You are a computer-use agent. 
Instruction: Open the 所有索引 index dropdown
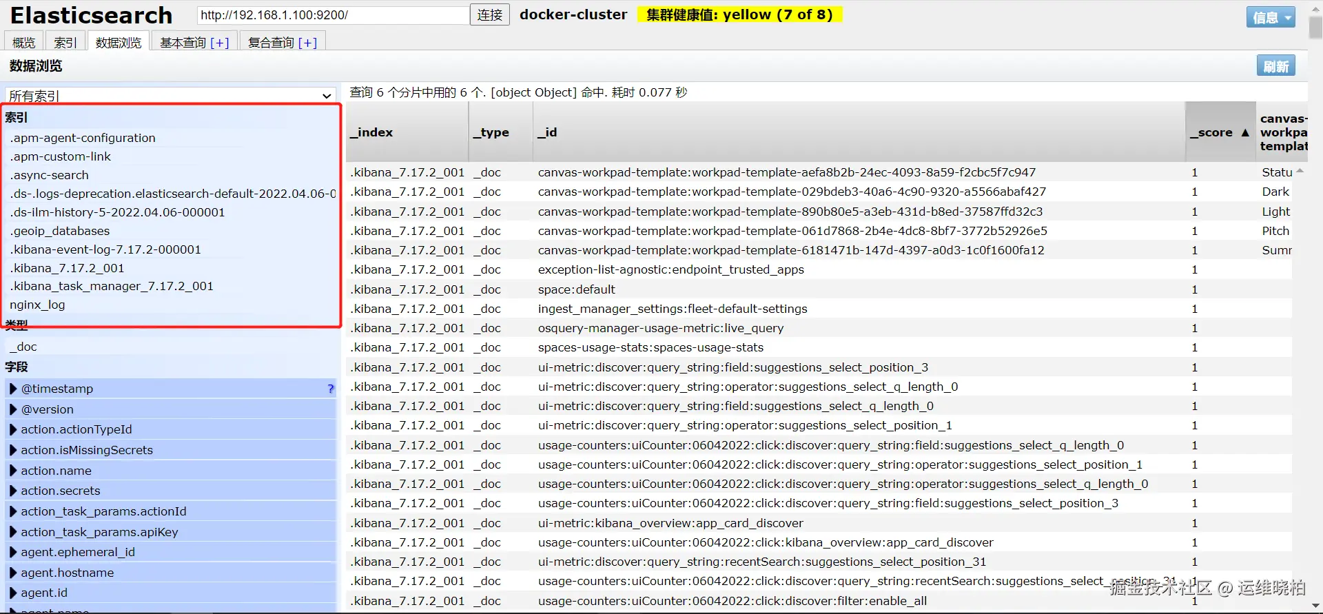point(171,96)
